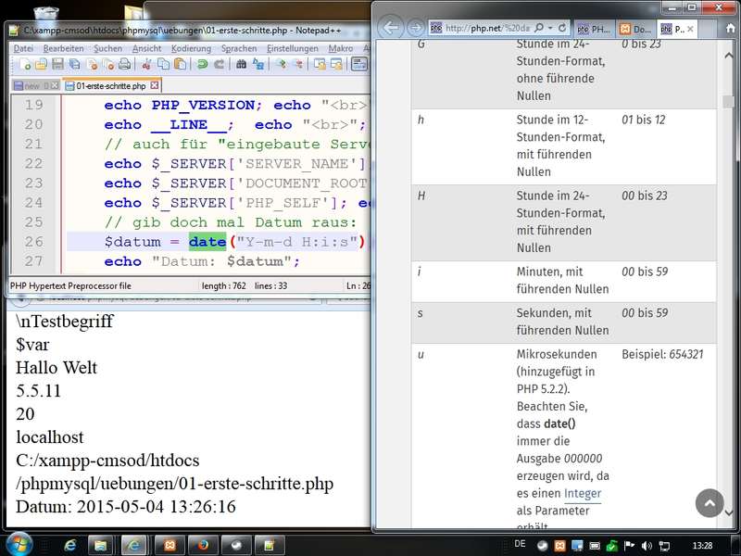
Task: Click the Print icon in Notepad++ toolbar
Action: tap(124, 64)
